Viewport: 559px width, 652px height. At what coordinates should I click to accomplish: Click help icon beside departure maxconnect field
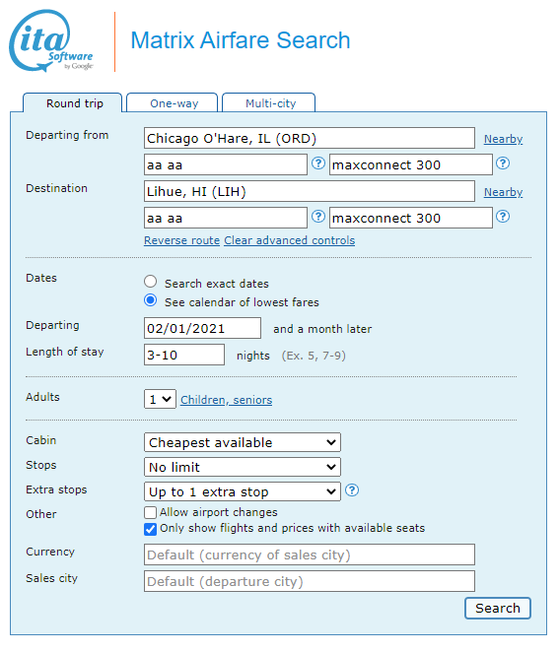point(503,163)
